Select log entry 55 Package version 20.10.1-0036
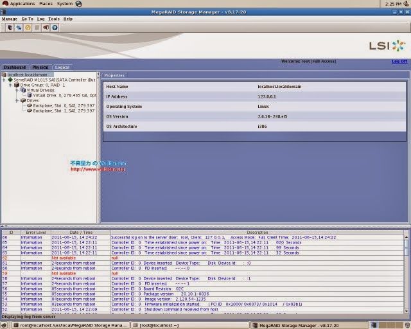The width and height of the screenshot is (411, 329). [x=203, y=294]
